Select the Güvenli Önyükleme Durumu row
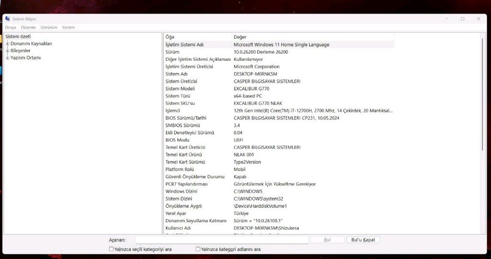This screenshot has height=259, width=491. point(279,177)
